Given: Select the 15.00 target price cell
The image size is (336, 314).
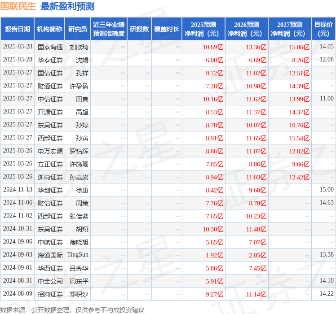Looking at the screenshot, I should (x=326, y=190).
